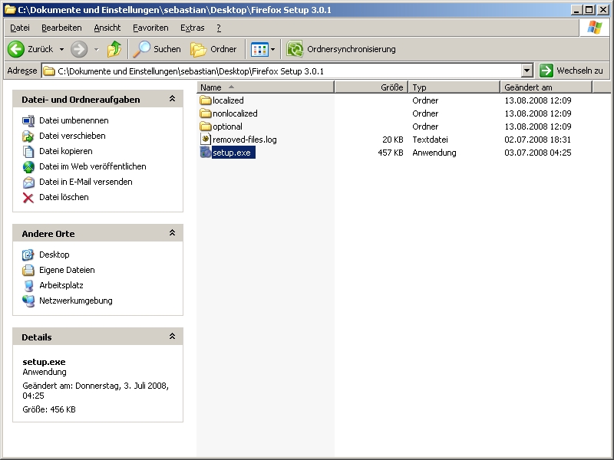Open the Bearbeiten menu
The width and height of the screenshot is (614, 460).
click(x=61, y=28)
